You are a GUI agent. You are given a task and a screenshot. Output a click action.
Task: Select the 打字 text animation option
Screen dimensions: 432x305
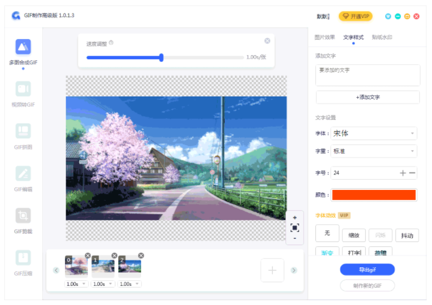(x=354, y=252)
